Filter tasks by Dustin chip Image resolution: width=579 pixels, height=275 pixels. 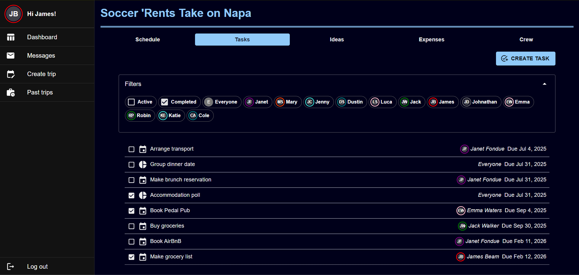pos(351,102)
